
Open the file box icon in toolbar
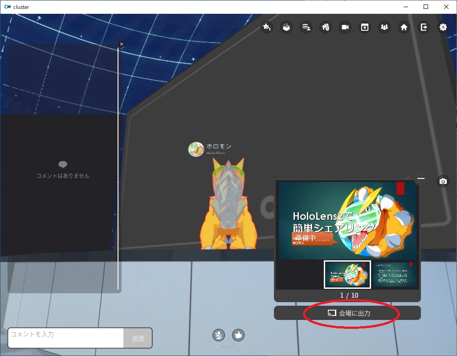(x=286, y=27)
